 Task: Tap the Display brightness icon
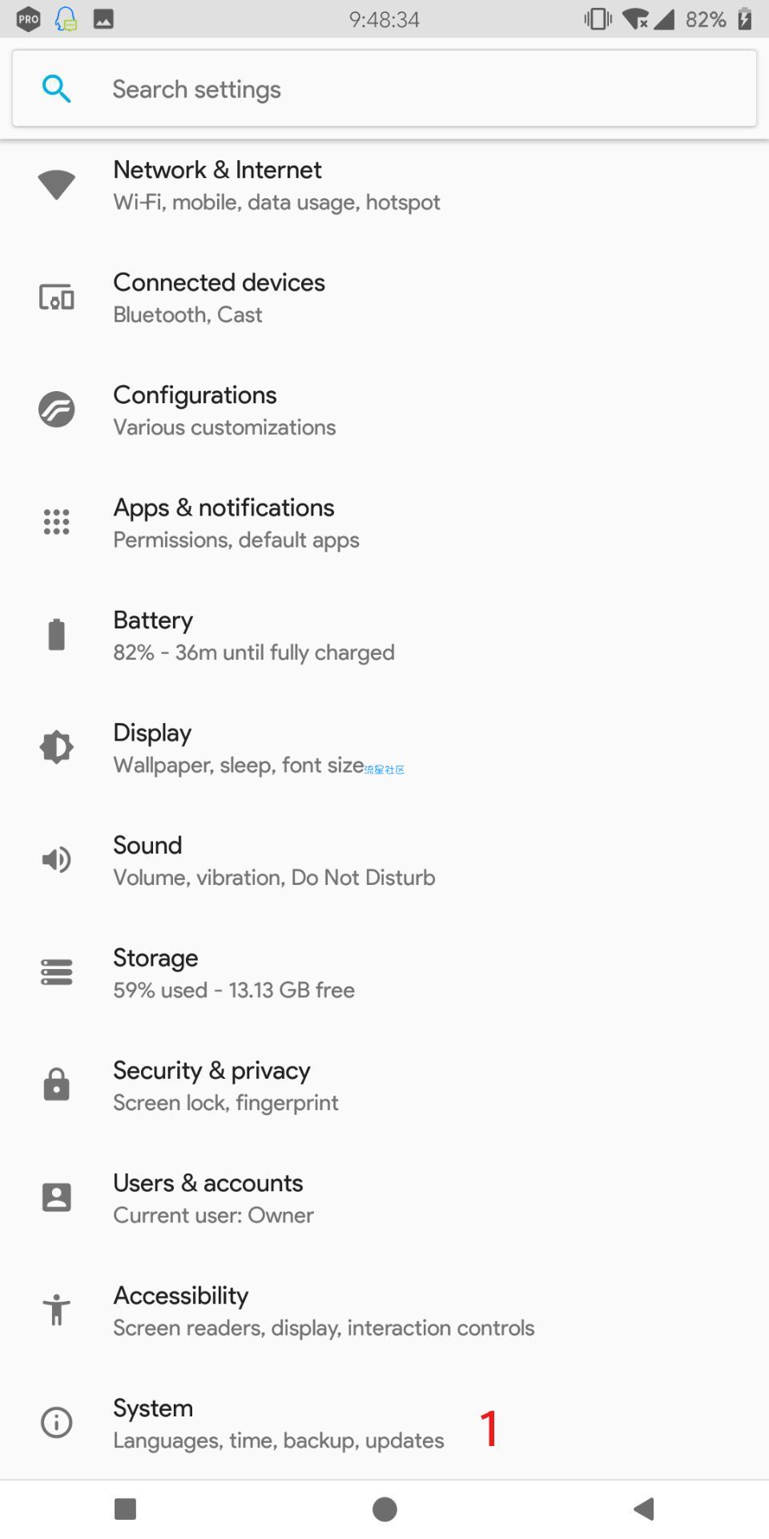pos(56,747)
